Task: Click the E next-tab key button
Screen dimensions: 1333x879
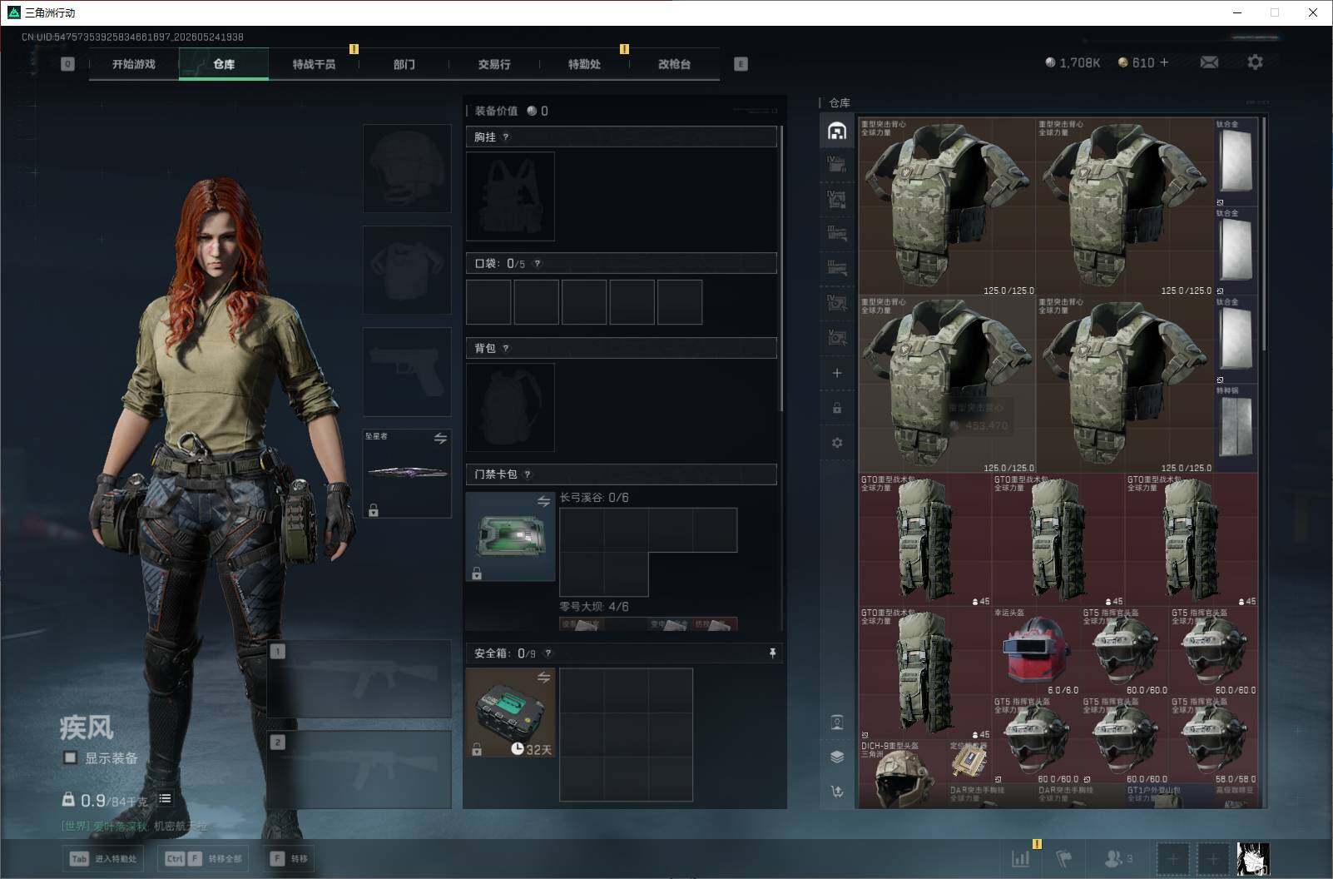Action: point(741,64)
